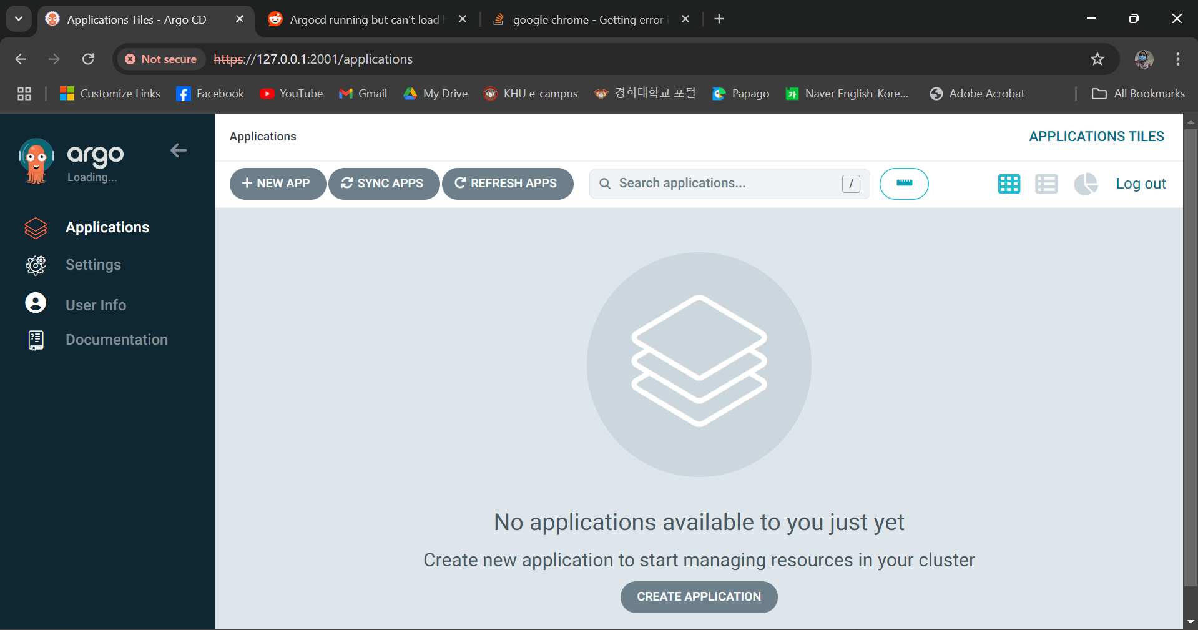1198x630 pixels.
Task: Collapse the Argo sidebar with arrow
Action: pyautogui.click(x=179, y=150)
